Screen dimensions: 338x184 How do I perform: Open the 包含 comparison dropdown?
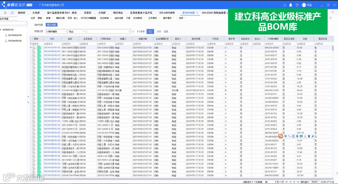83,31
